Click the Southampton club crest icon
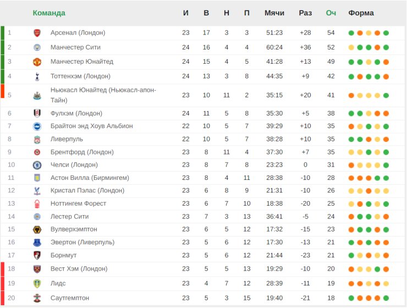 (37, 298)
